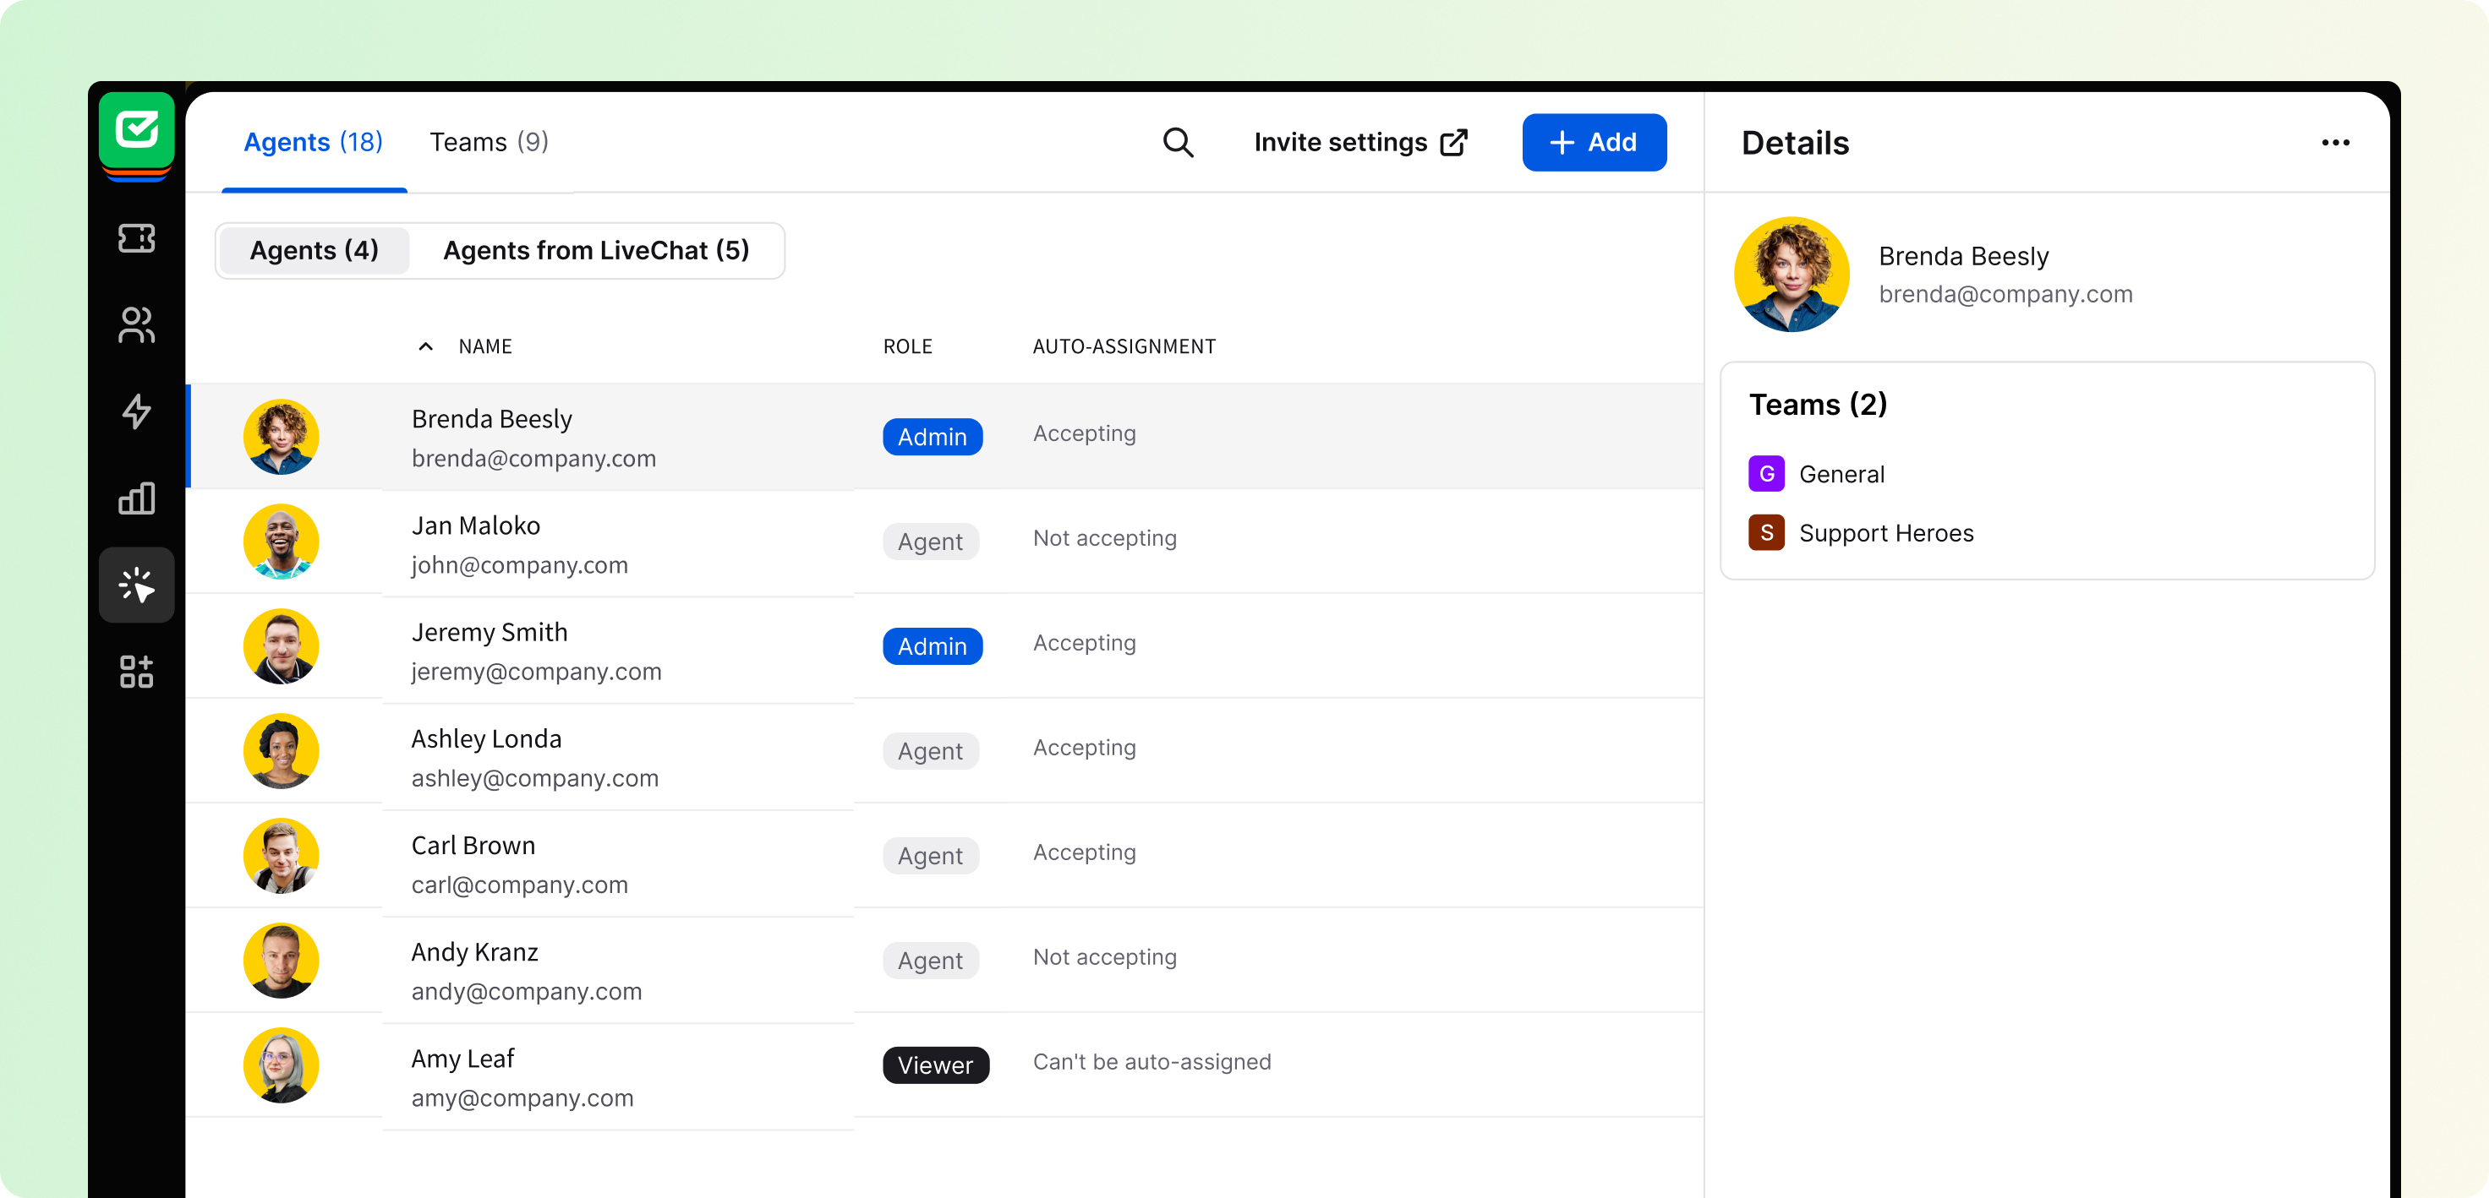
Task: Click the HelpDesk logo icon
Action: [136, 129]
